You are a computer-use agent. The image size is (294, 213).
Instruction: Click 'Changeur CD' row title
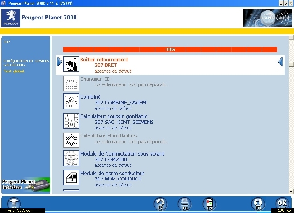[x=95, y=79]
